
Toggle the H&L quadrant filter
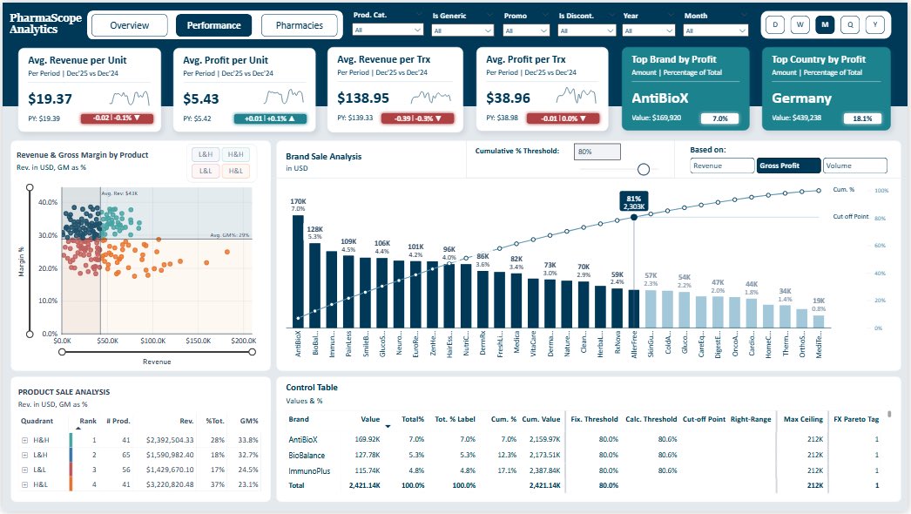(235, 171)
